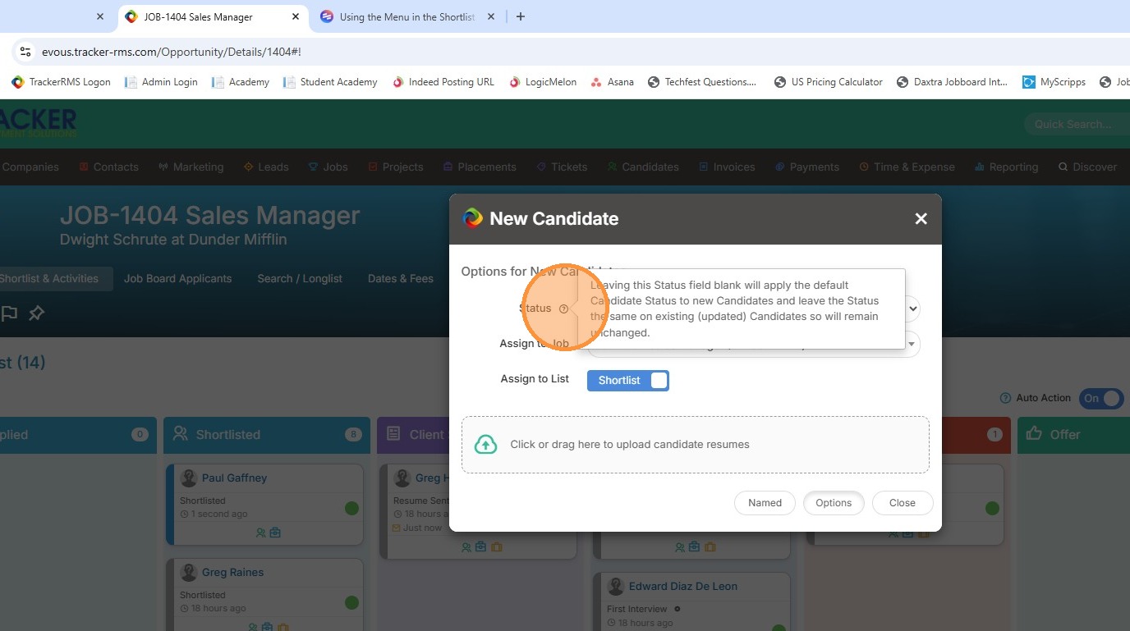Click Paul Gaffney's avatar thumbnail
The width and height of the screenshot is (1130, 631).
pos(189,478)
